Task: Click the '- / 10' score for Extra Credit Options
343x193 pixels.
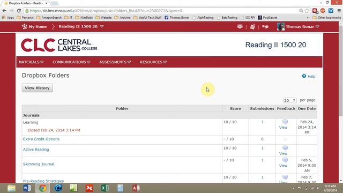Action: [x=229, y=139]
